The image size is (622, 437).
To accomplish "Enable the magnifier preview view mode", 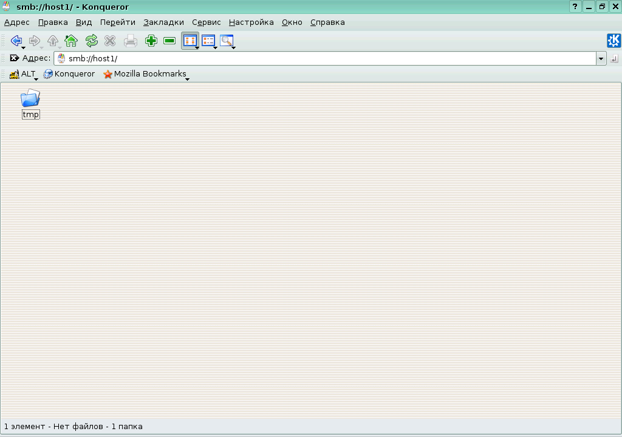I will click(x=227, y=41).
